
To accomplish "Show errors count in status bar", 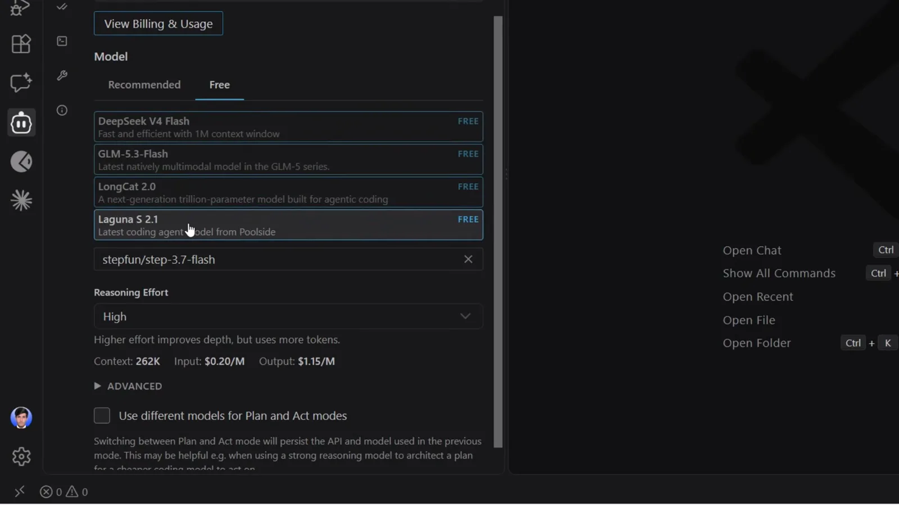I will (x=51, y=492).
